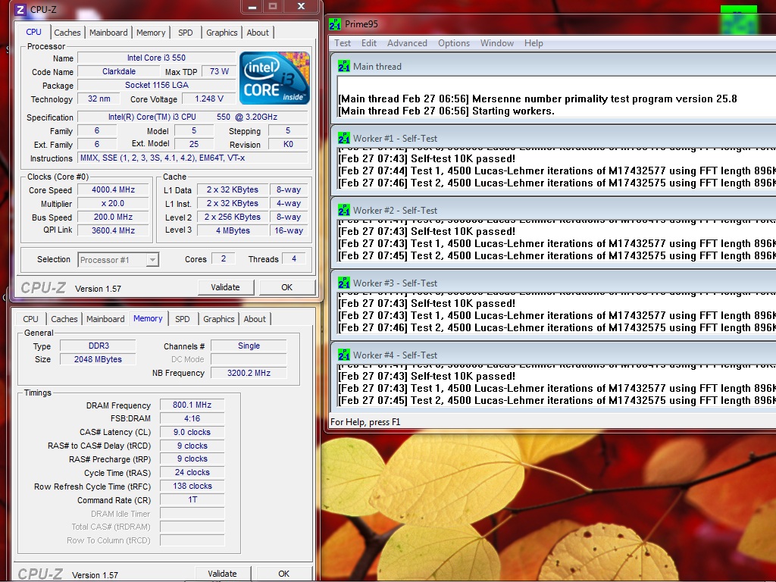Click the processor name Intel Core i3 550

pyautogui.click(x=156, y=58)
